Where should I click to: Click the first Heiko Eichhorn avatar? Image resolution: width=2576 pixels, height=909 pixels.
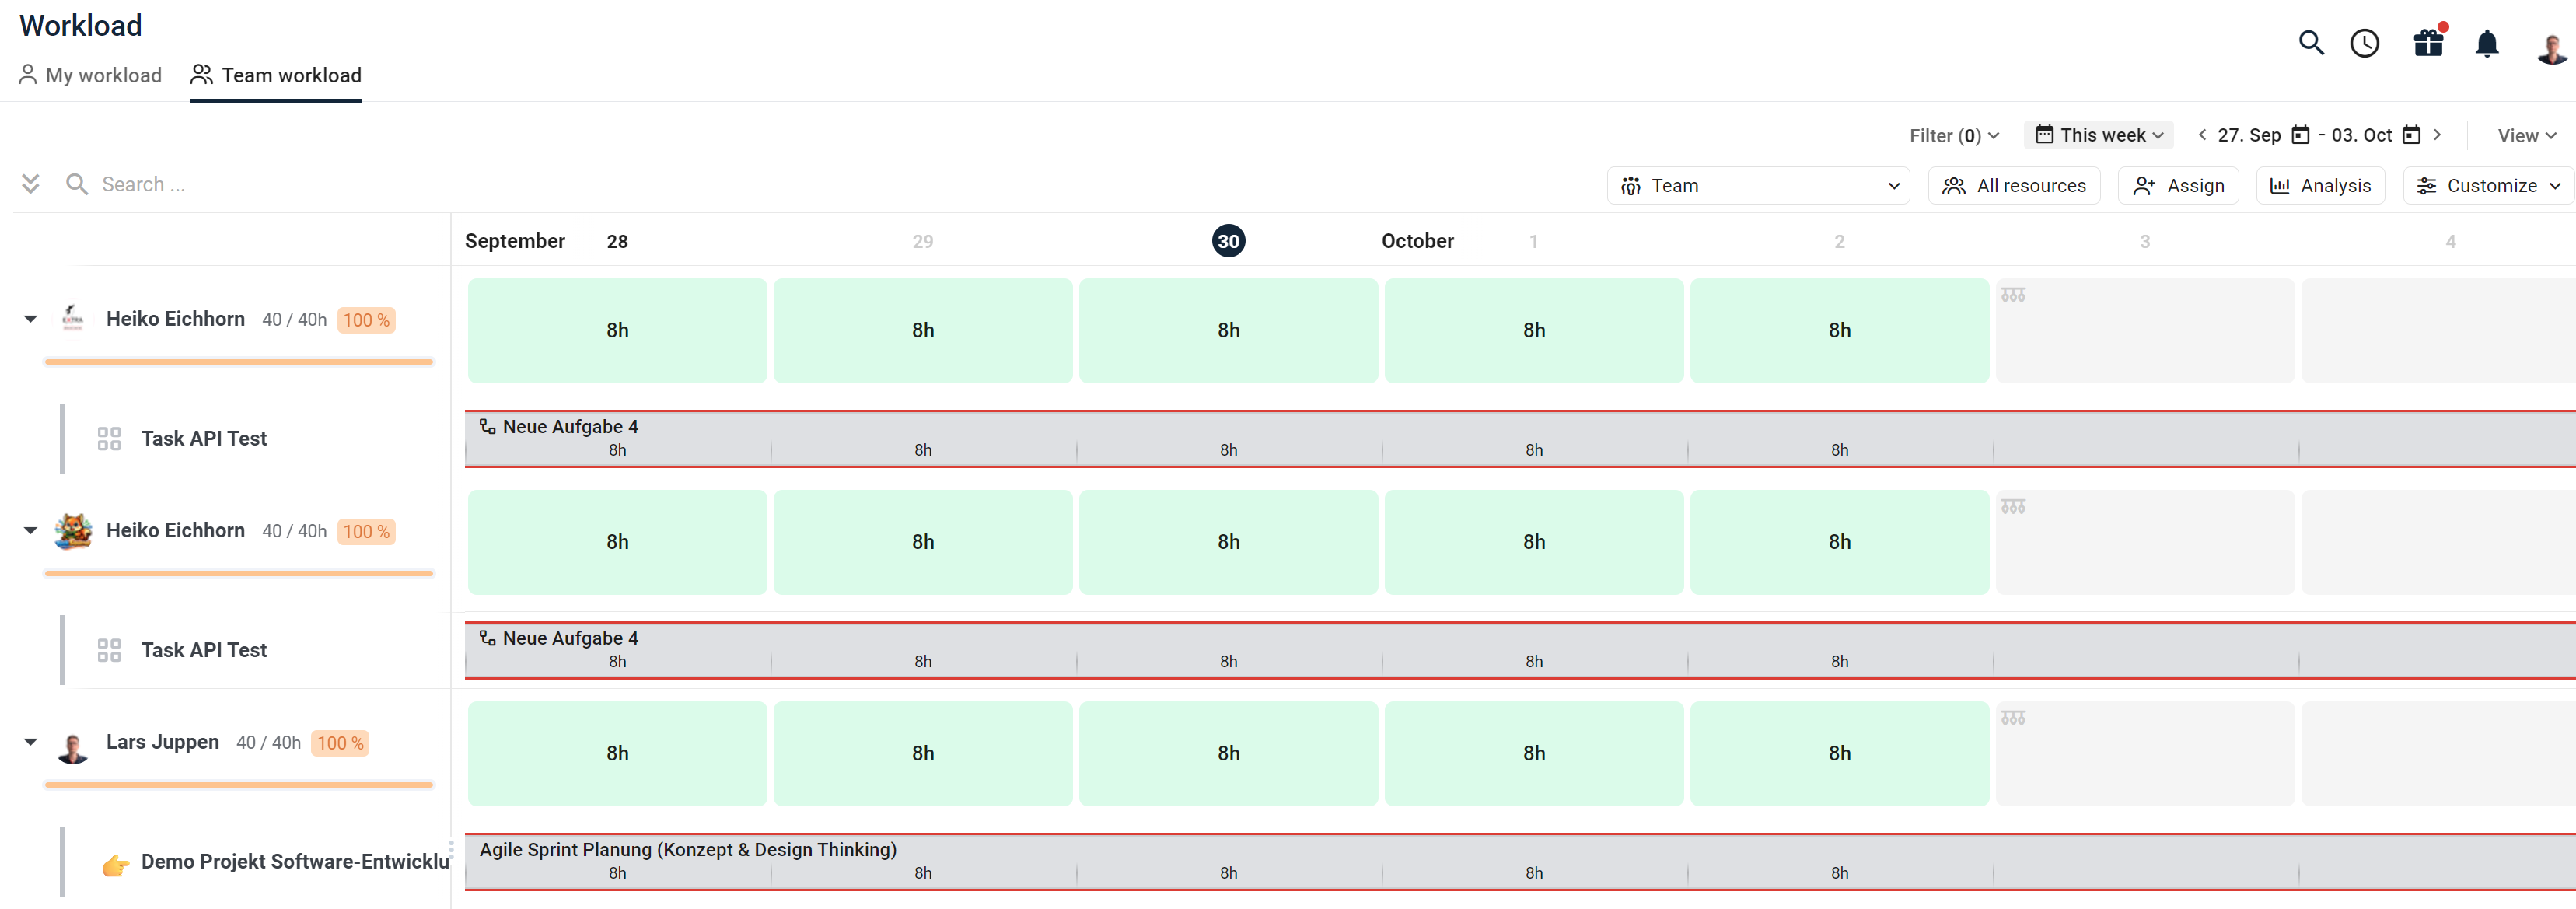tap(73, 319)
